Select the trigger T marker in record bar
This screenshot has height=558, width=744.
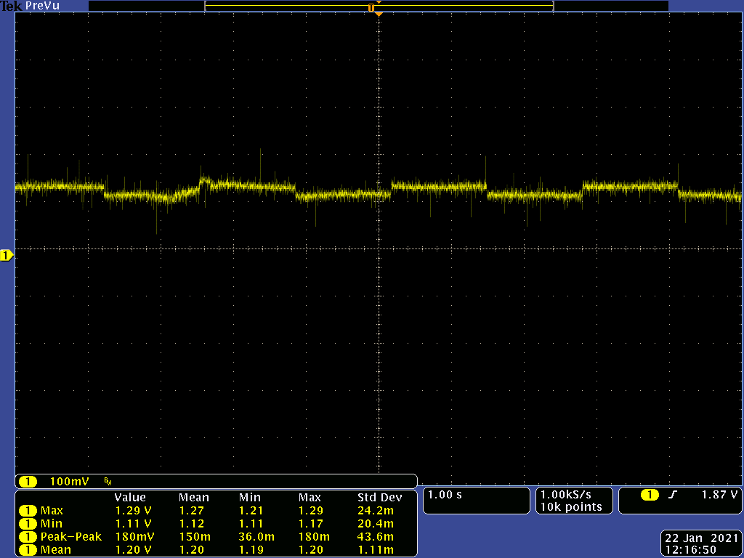click(x=371, y=7)
